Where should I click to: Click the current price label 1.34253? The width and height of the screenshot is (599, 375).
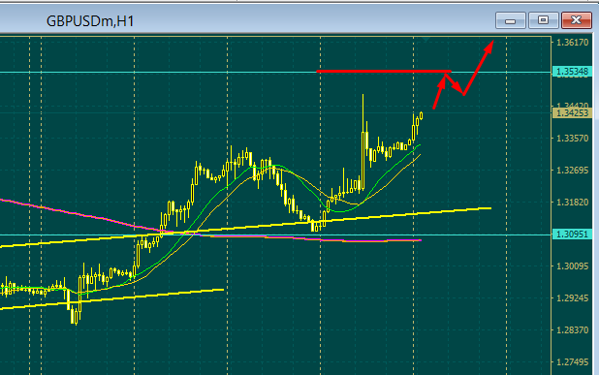[x=572, y=113]
